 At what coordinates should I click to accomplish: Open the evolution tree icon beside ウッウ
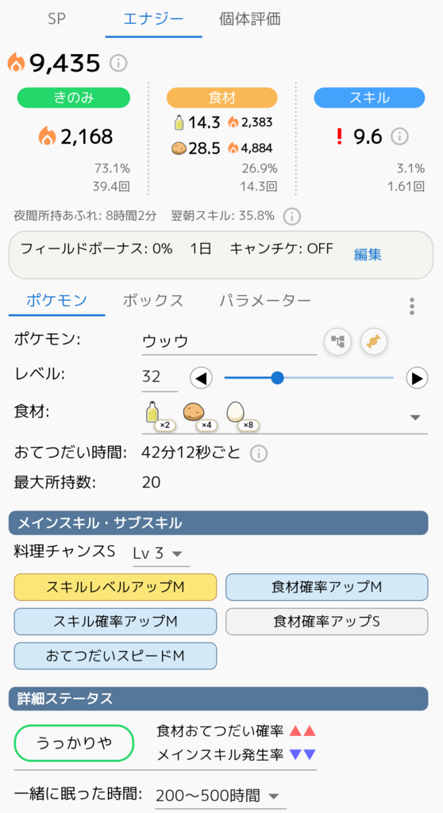tap(337, 341)
